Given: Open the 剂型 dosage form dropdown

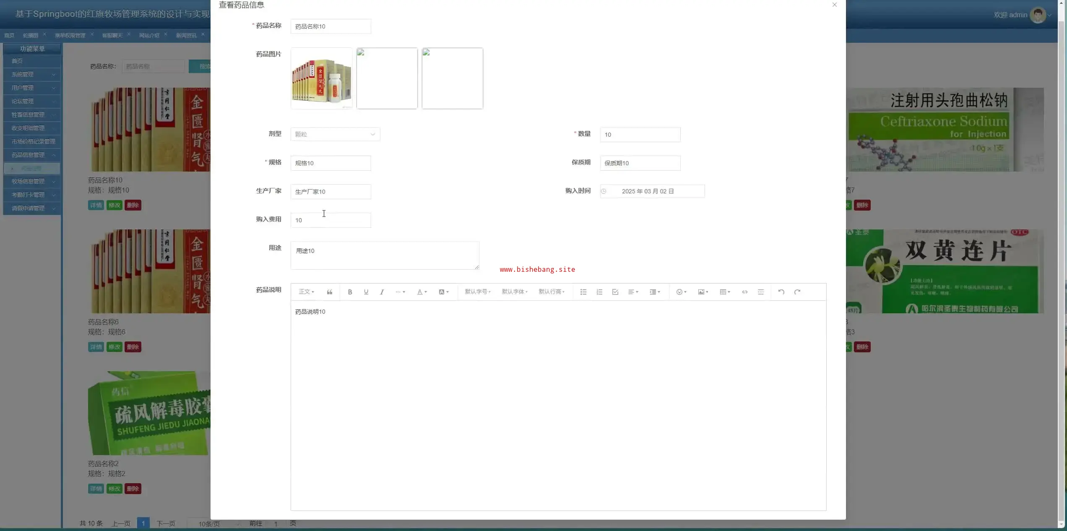Looking at the screenshot, I should (335, 134).
